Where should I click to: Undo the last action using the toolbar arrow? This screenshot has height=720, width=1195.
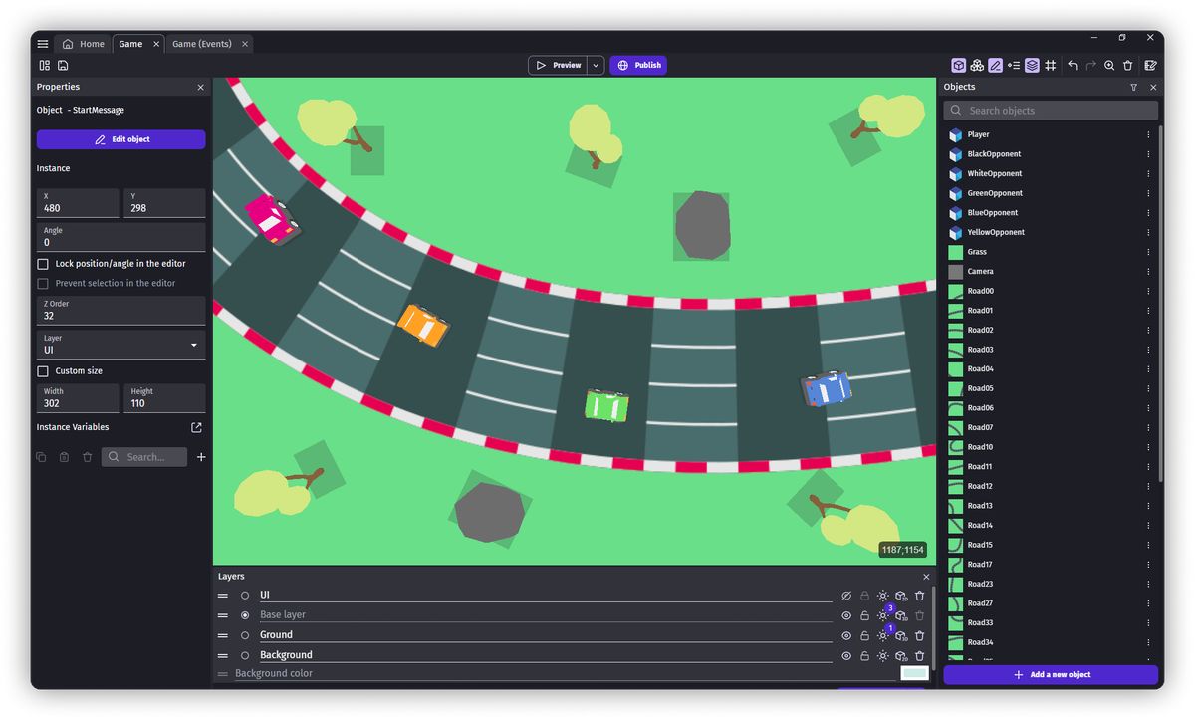(1073, 65)
